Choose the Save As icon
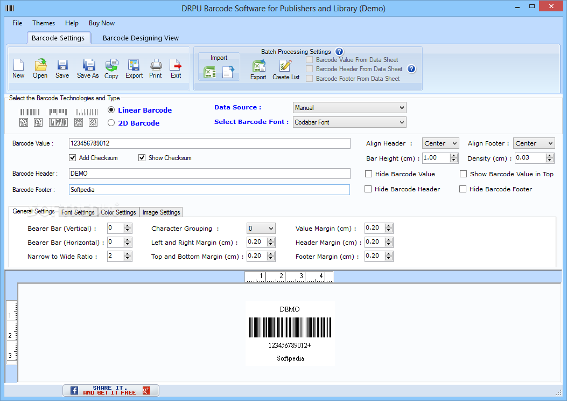567x401 pixels. coord(88,65)
